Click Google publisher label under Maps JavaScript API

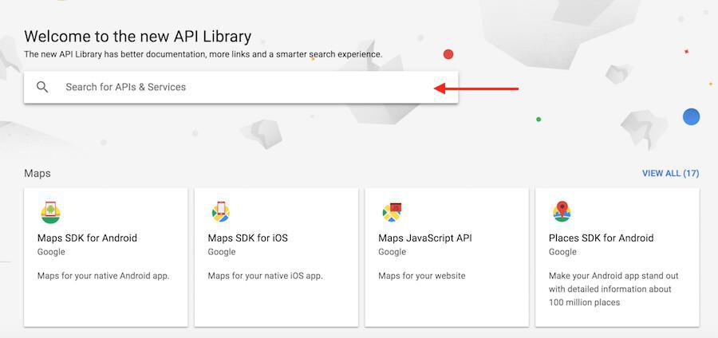point(392,252)
